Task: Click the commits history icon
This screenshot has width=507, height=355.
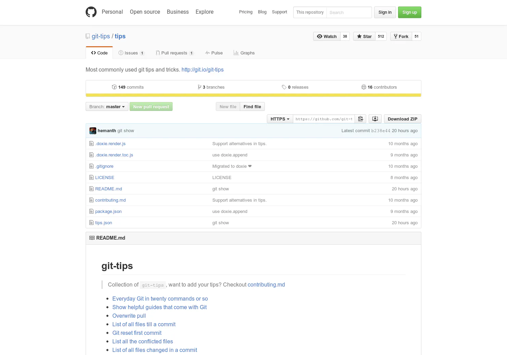Action: (x=114, y=87)
